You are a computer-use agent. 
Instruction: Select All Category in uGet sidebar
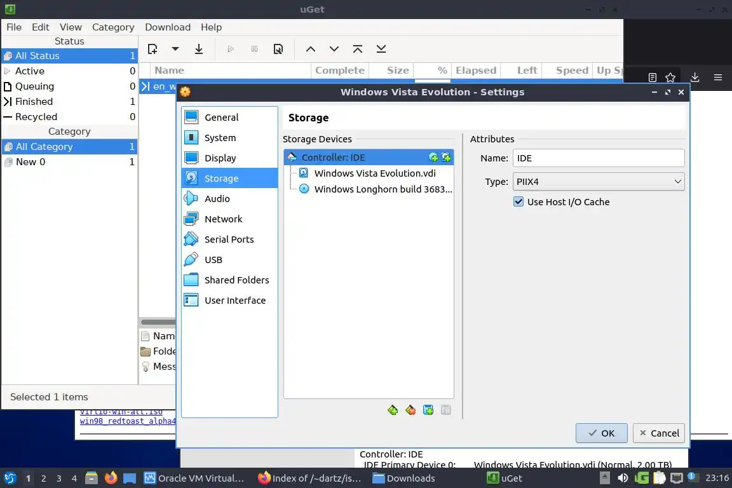[69, 147]
